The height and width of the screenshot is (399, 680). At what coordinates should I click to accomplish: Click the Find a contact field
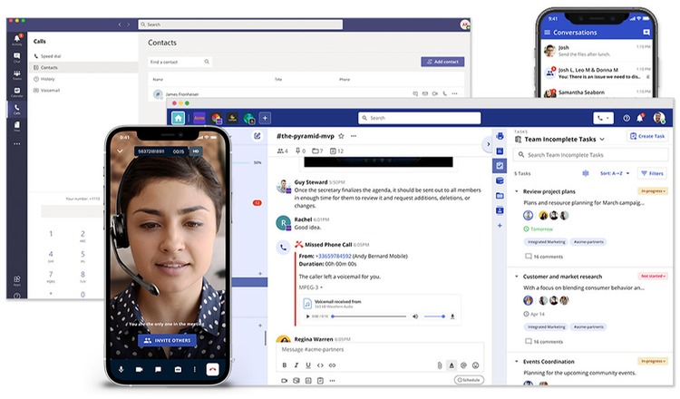pyautogui.click(x=180, y=62)
